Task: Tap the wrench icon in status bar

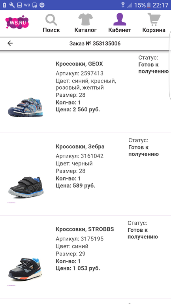Action: [x=12, y=5]
